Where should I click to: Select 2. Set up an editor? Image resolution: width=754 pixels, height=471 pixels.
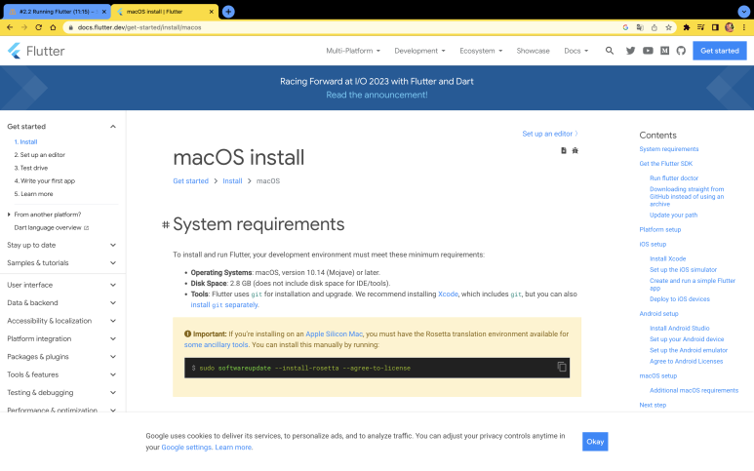click(39, 155)
